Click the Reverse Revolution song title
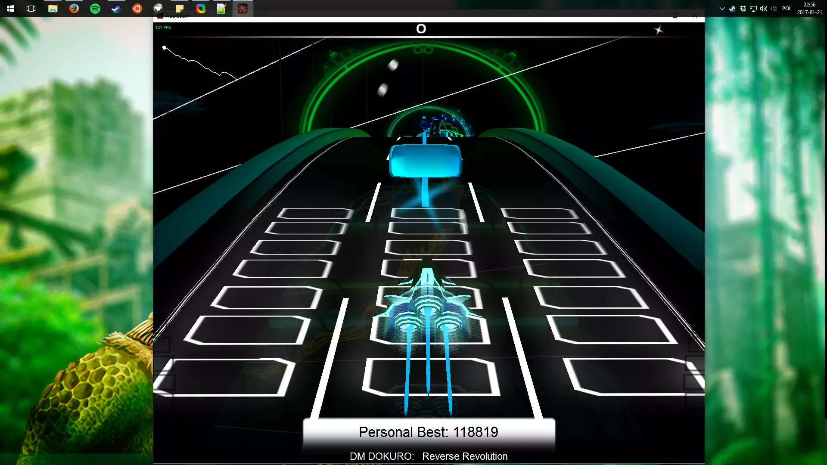 tap(465, 456)
